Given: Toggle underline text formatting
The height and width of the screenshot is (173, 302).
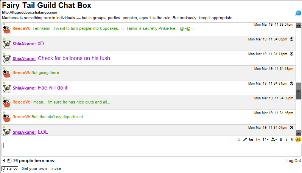Looking at the screenshot, I should pos(292,140).
